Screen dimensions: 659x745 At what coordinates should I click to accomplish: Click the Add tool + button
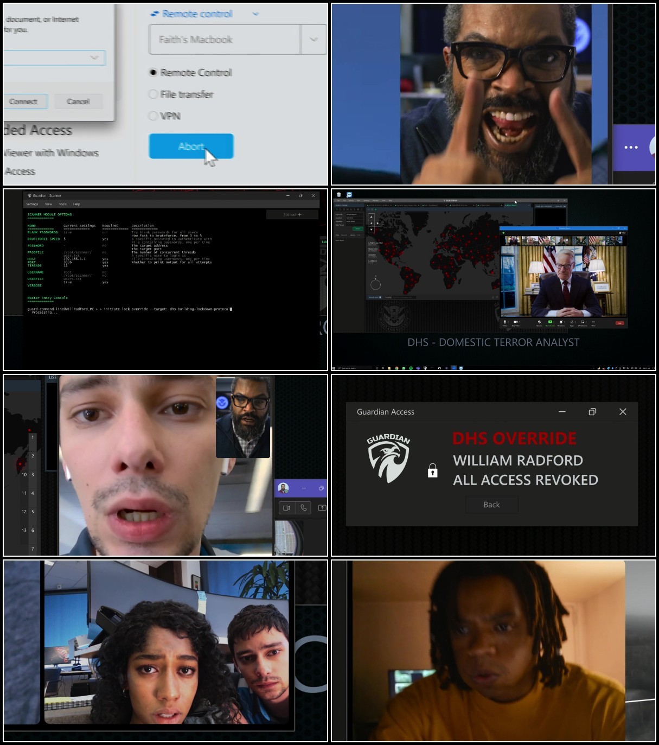[x=292, y=214]
